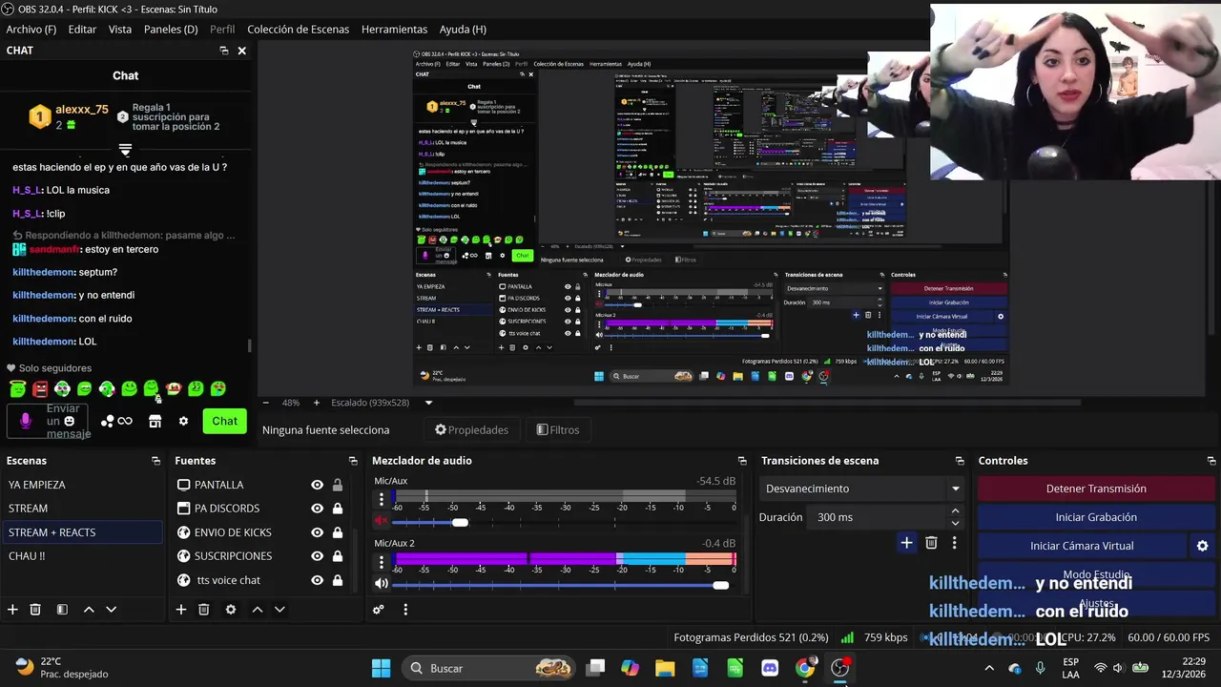Adjust Mic/Aux volume slider
The height and width of the screenshot is (687, 1221).
(x=460, y=522)
